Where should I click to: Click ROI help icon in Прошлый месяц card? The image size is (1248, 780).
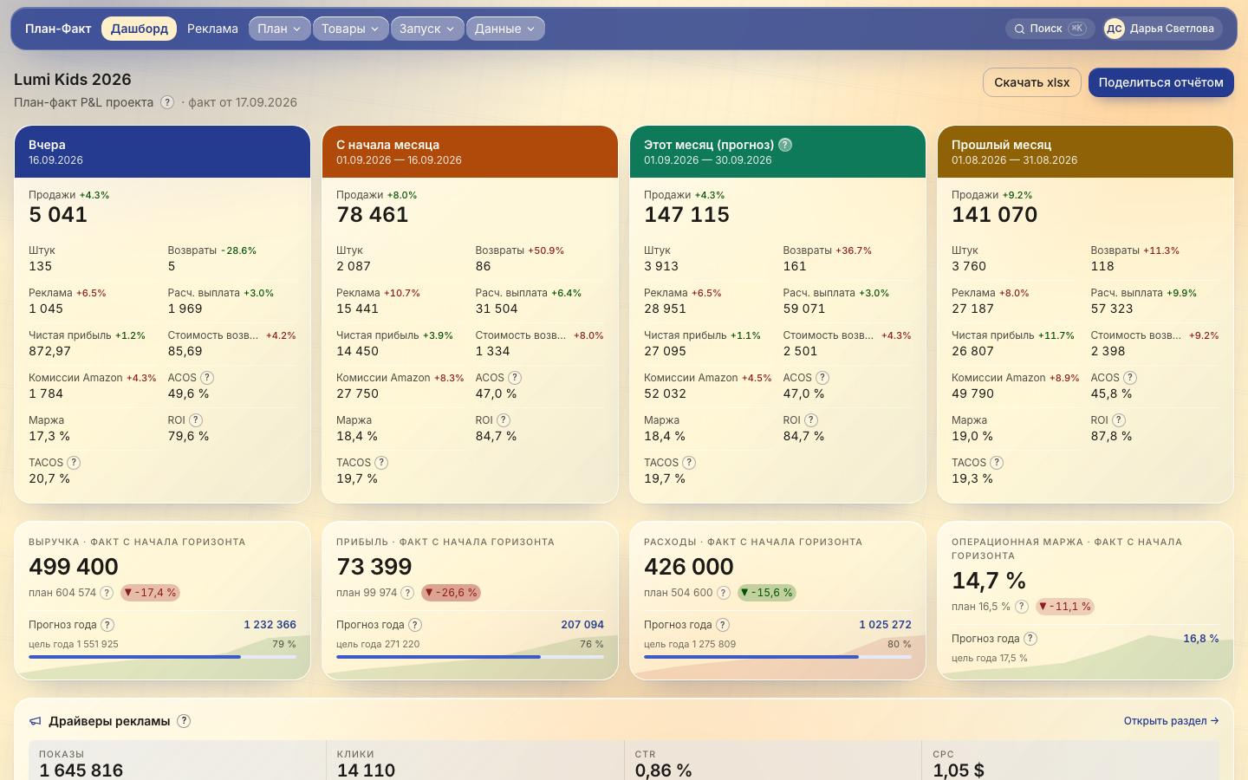(1119, 420)
